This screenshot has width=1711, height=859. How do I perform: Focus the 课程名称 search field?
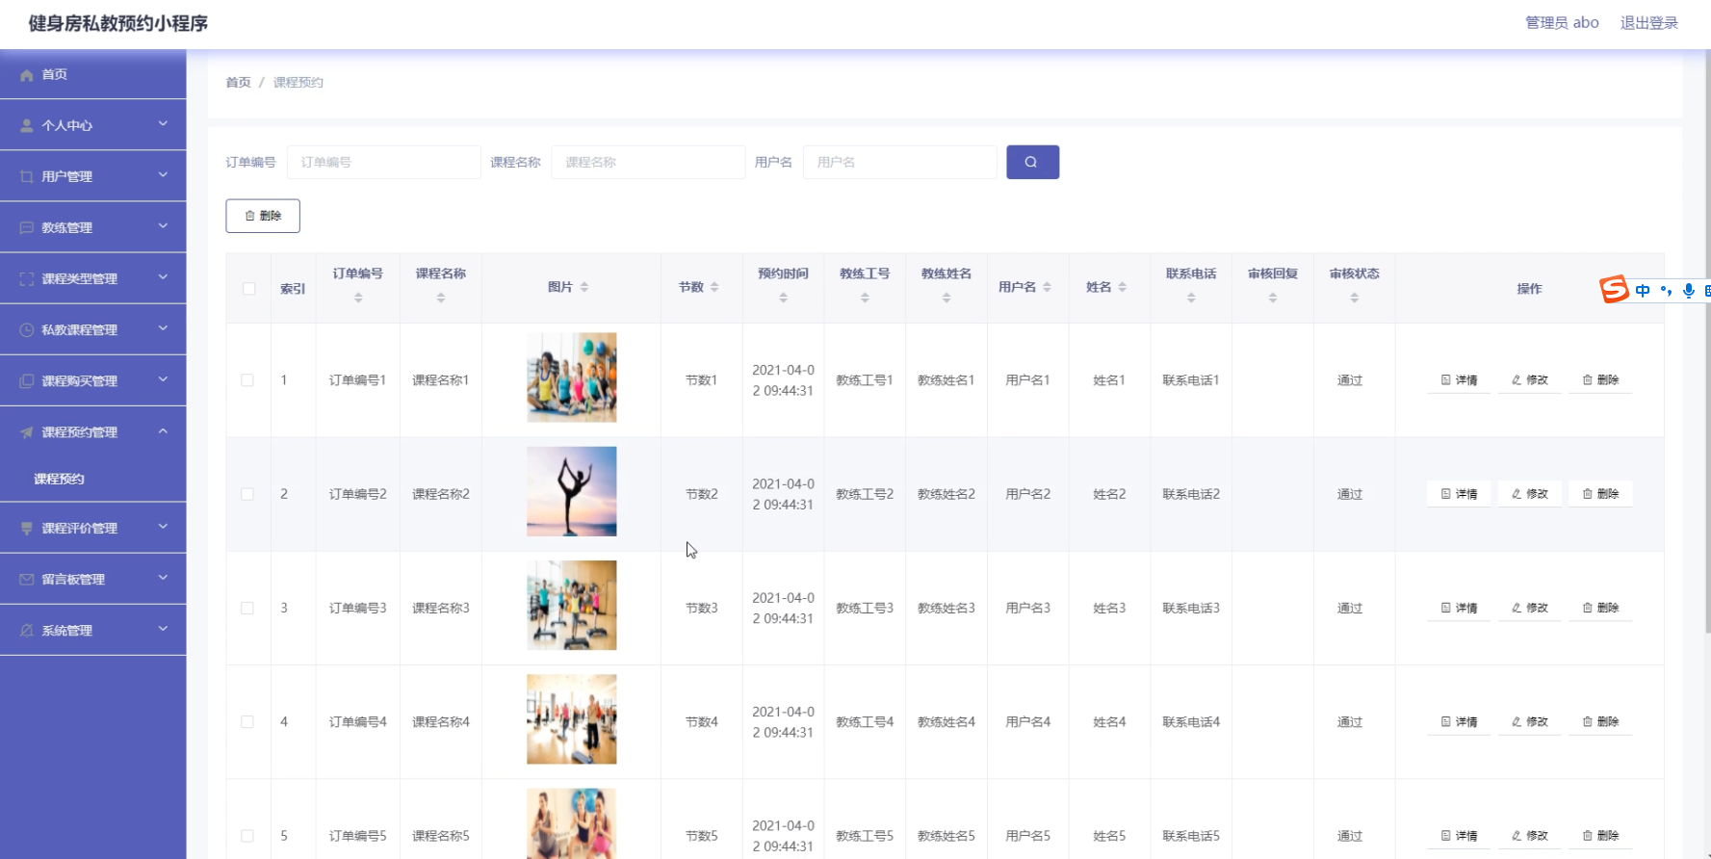click(648, 162)
